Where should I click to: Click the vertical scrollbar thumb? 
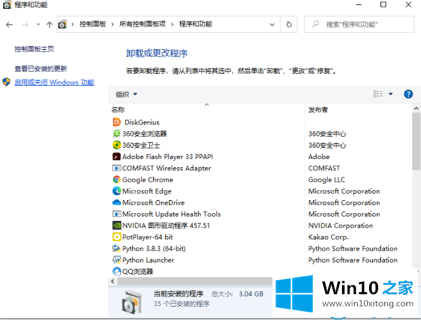pyautogui.click(x=416, y=141)
